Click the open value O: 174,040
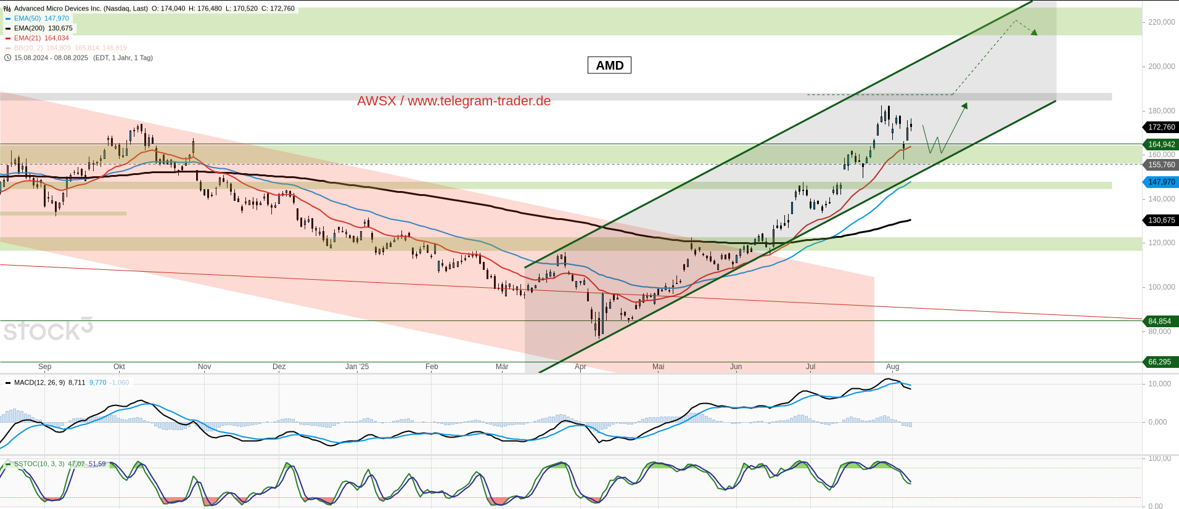 point(168,9)
